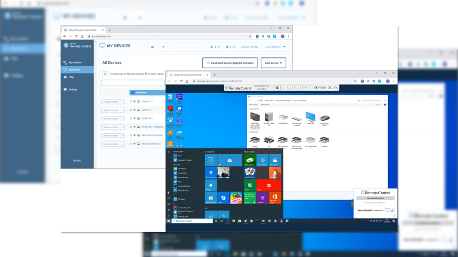Collapse the Remote Control toolbar with chevron
This screenshot has width=458, height=257.
(336, 88)
